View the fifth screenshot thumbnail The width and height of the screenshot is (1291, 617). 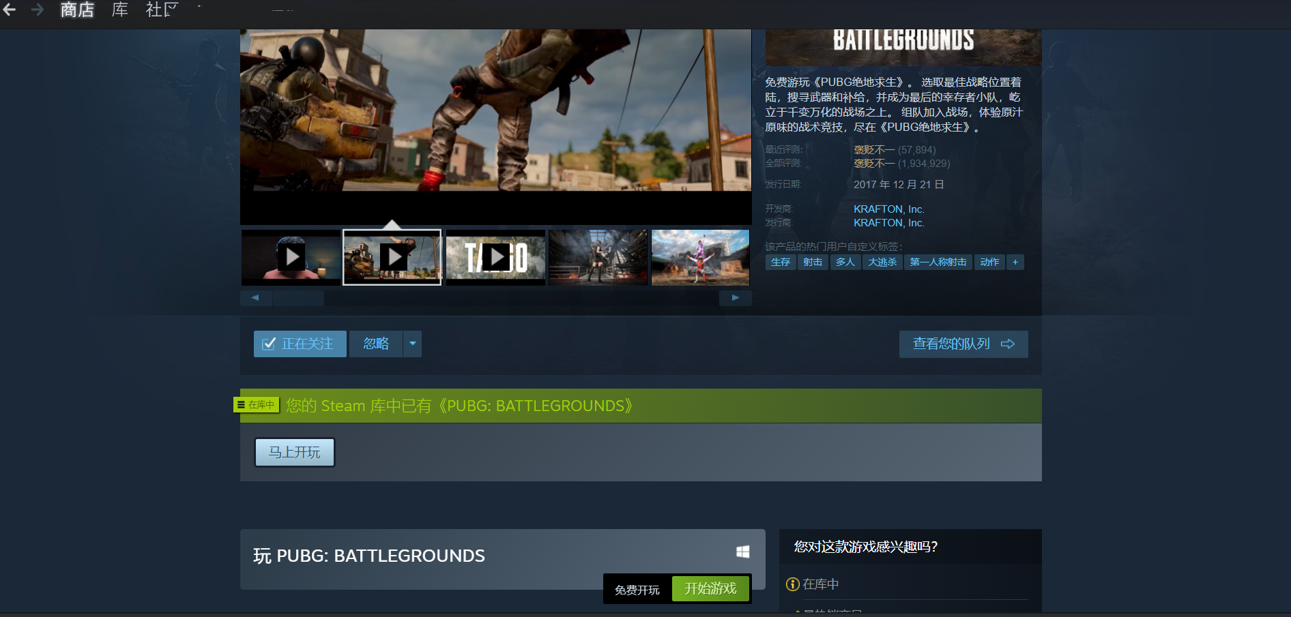coord(700,257)
